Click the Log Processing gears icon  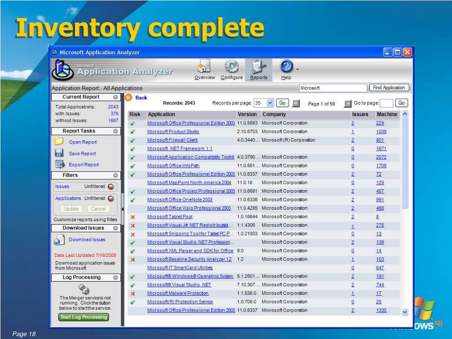[x=84, y=289]
